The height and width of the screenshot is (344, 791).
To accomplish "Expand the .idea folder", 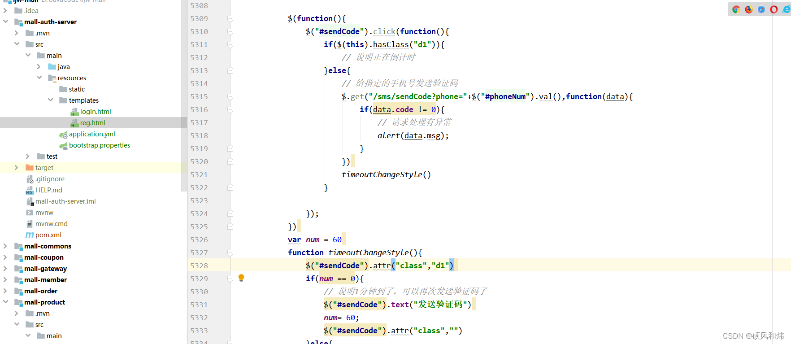I will [5, 10].
